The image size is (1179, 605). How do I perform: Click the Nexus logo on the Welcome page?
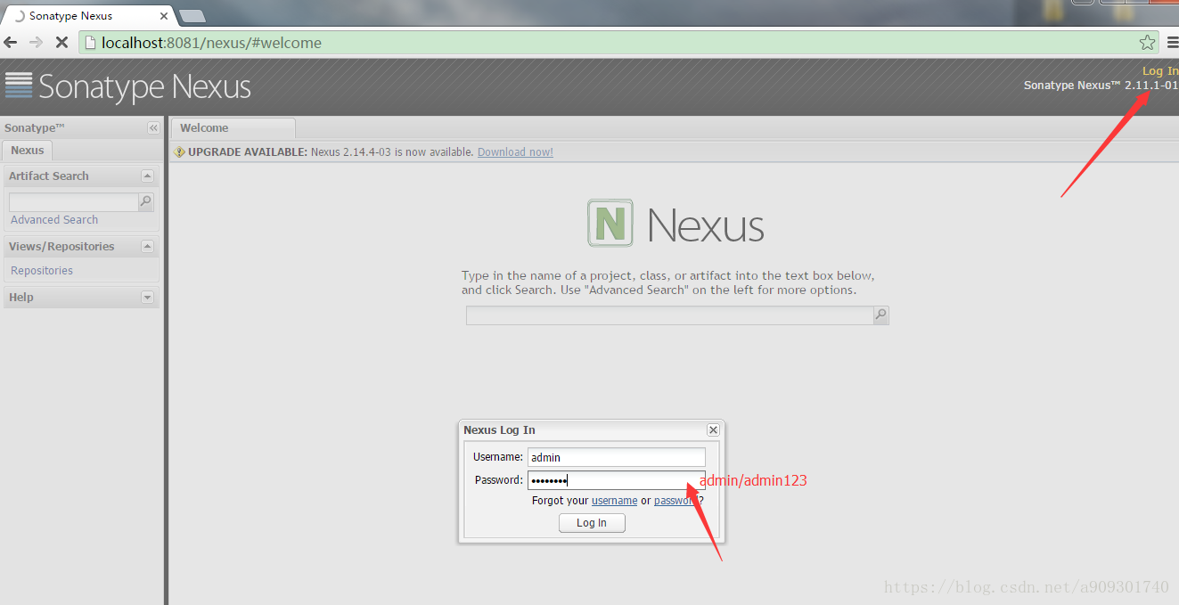click(x=675, y=224)
